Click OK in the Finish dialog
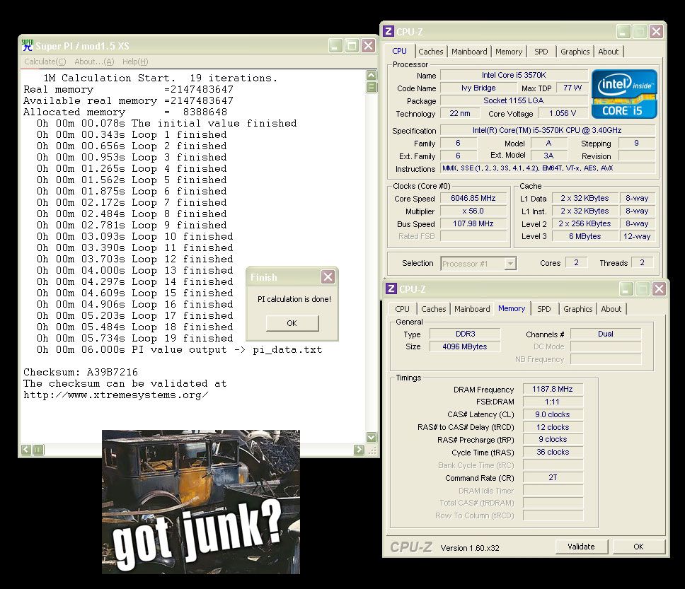Image resolution: width=685 pixels, height=589 pixels. point(292,323)
